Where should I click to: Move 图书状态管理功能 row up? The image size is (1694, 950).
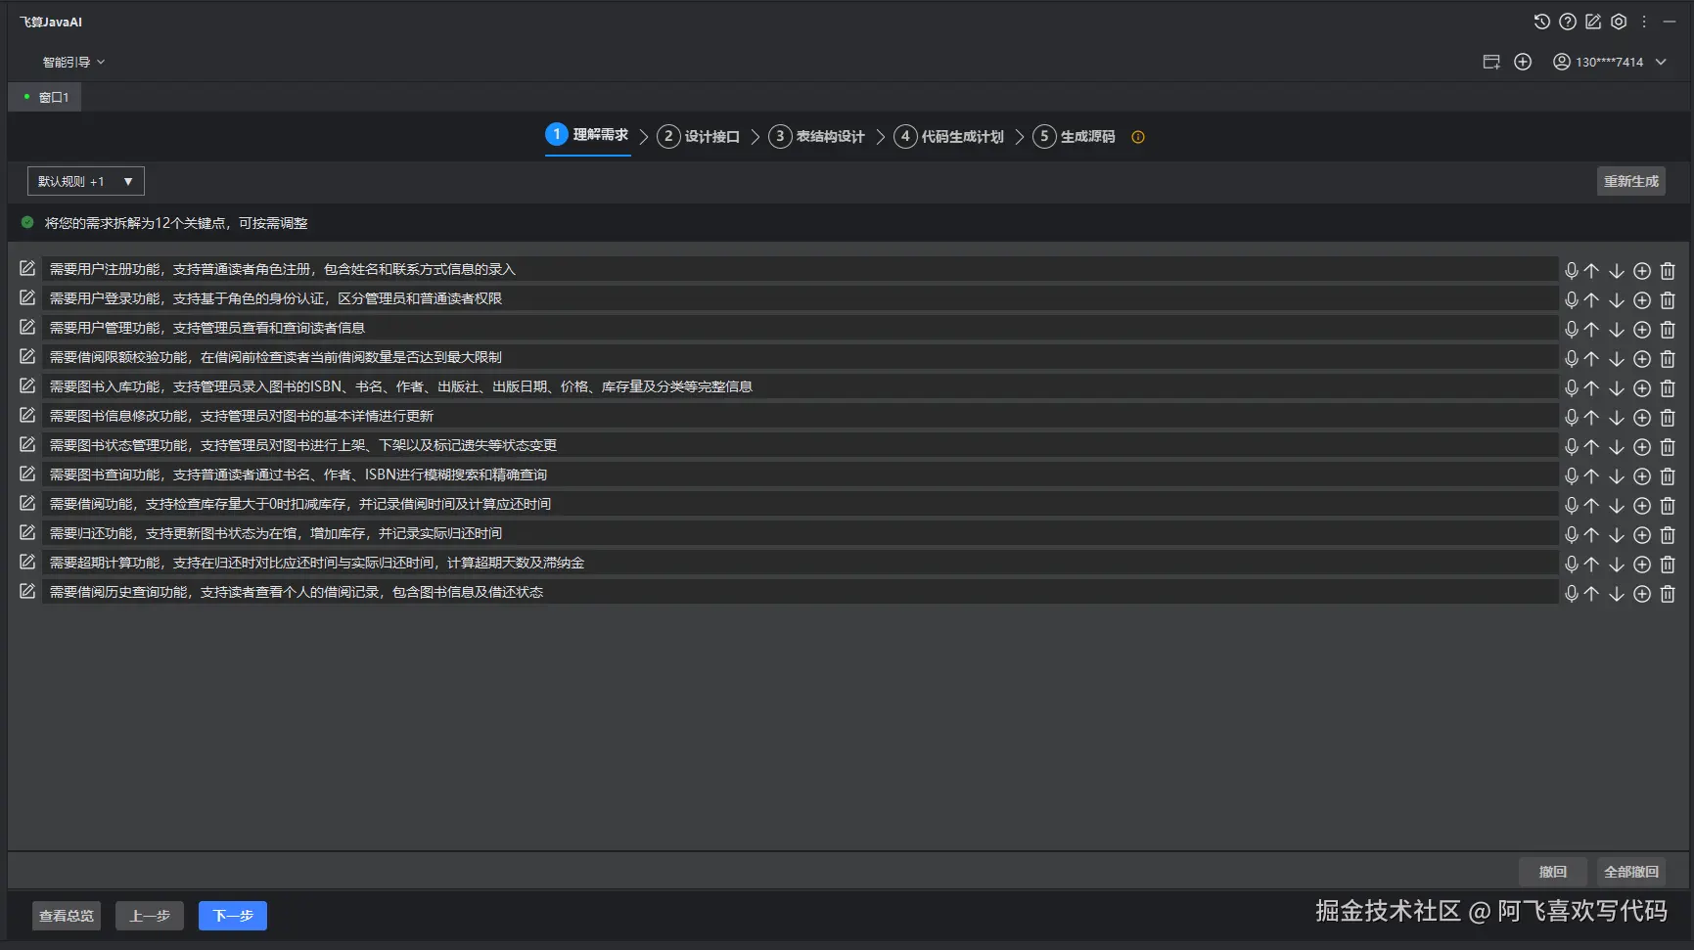point(1592,447)
